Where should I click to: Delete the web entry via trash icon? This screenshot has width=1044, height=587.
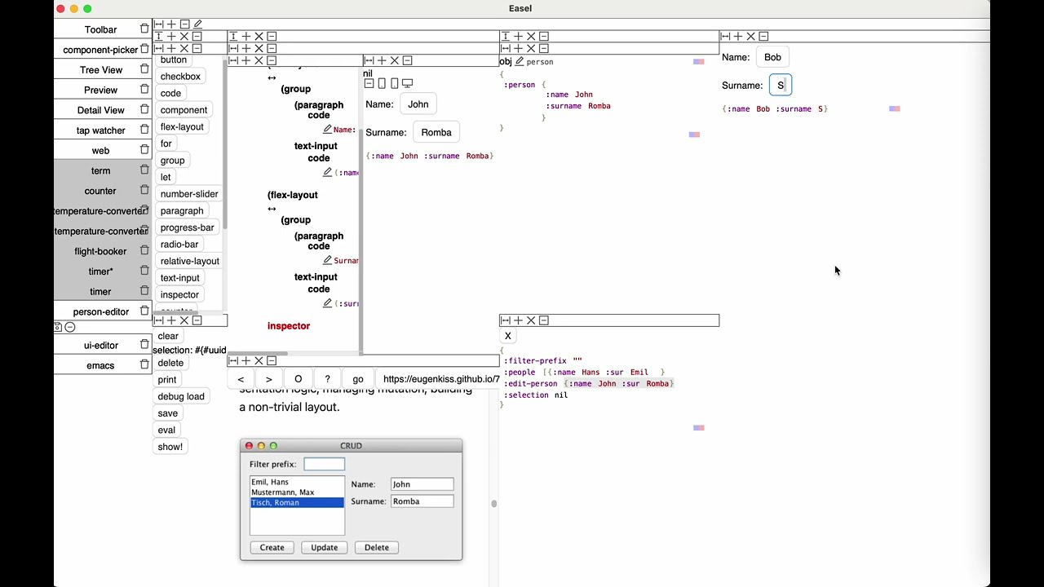point(144,150)
